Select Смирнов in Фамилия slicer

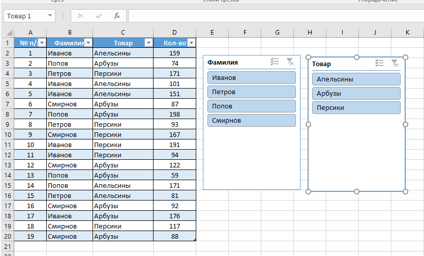point(252,121)
